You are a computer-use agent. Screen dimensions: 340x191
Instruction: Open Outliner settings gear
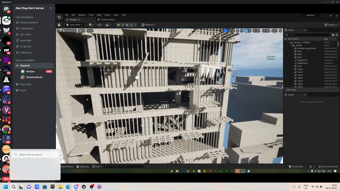[337, 35]
